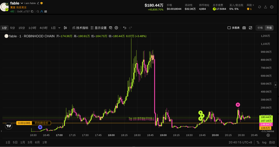This screenshot has width=279, height=147.
Task: Click the price alert bell icon
Action: pyautogui.click(x=259, y=7)
